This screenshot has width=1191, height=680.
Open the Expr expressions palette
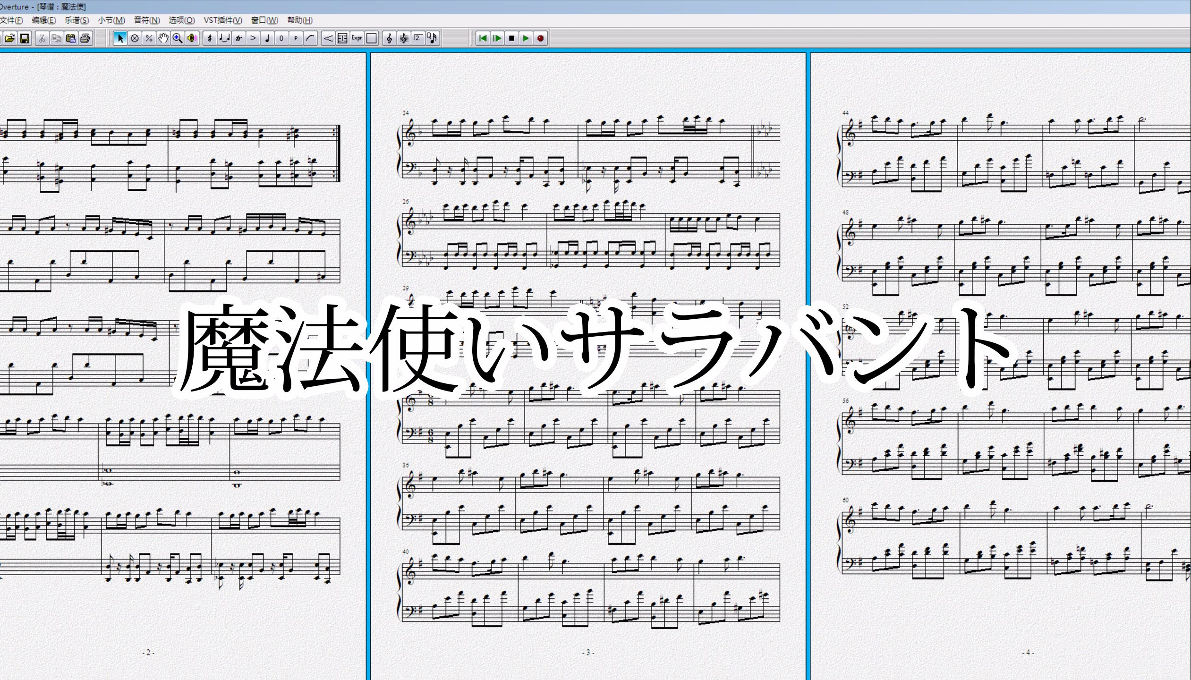tap(357, 38)
